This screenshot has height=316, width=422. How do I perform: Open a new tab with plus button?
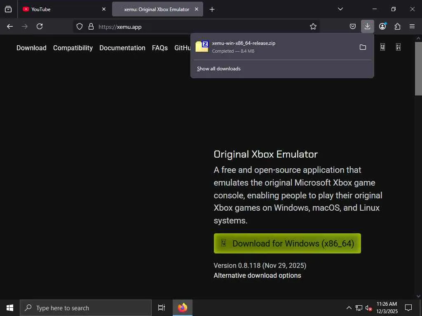(x=212, y=9)
